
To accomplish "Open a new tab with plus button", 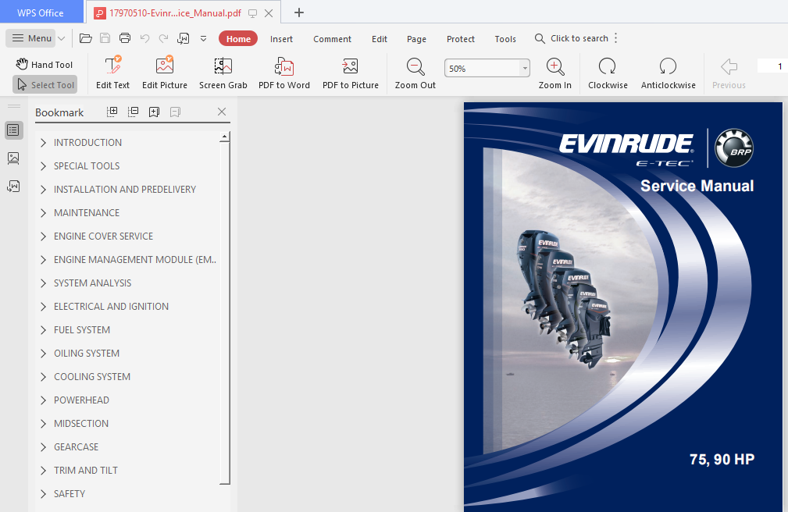I will click(298, 12).
